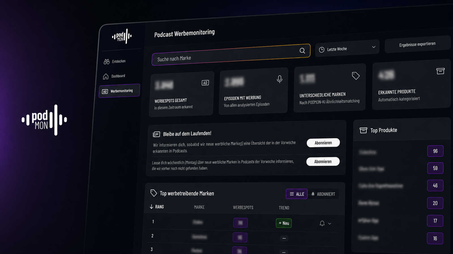Click Abonnieren next to 'Wir informieren dich'
Screen dimensions: 453x254
pos(323,143)
